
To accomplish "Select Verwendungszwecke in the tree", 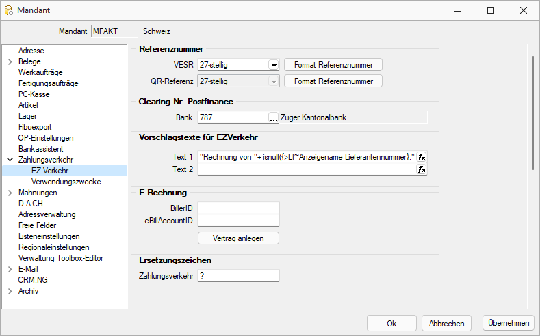I will pos(66,182).
